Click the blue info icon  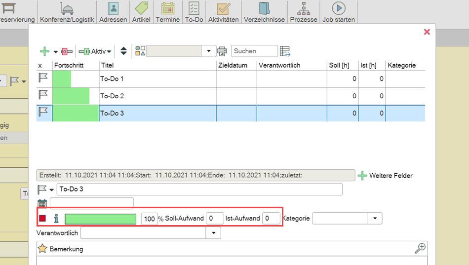coord(56,219)
